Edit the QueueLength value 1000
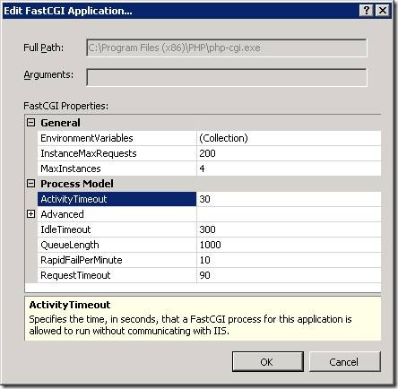 pyautogui.click(x=289, y=245)
